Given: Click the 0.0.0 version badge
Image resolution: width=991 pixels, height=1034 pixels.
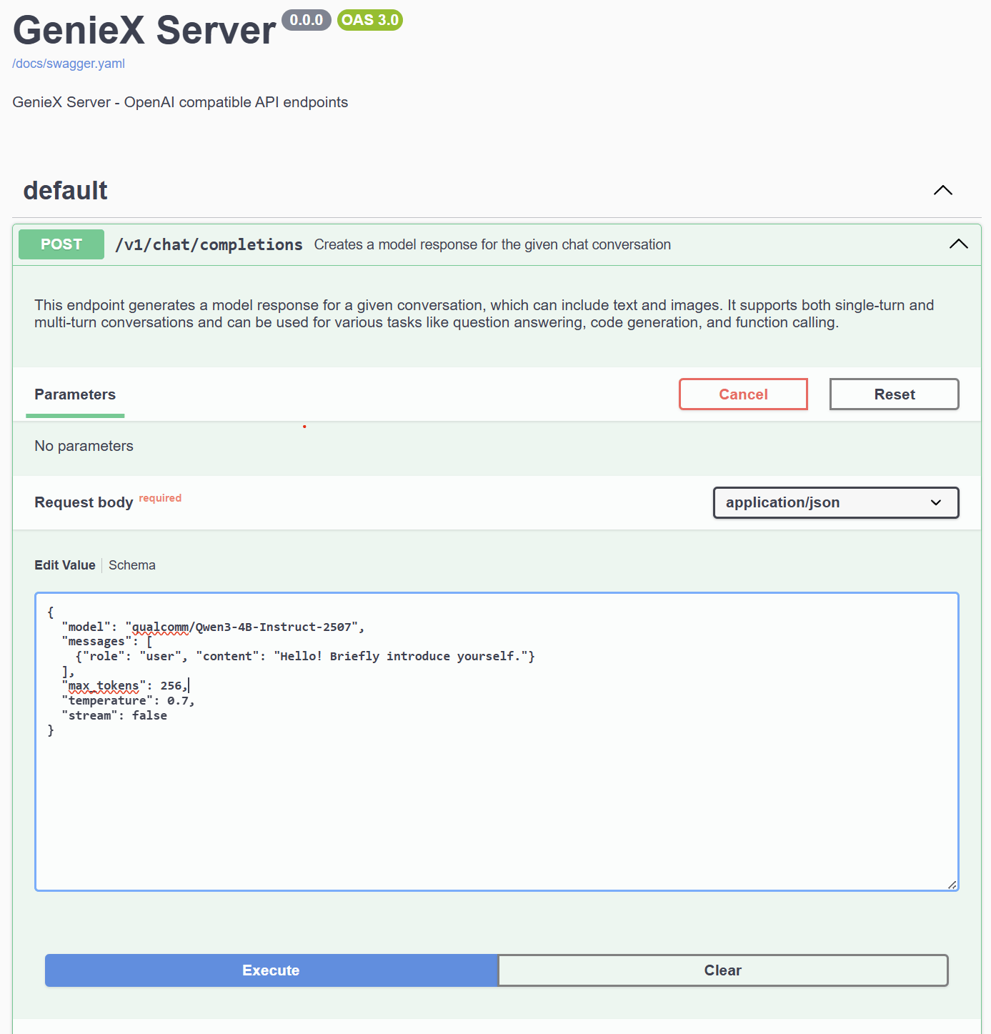Looking at the screenshot, I should 307,20.
